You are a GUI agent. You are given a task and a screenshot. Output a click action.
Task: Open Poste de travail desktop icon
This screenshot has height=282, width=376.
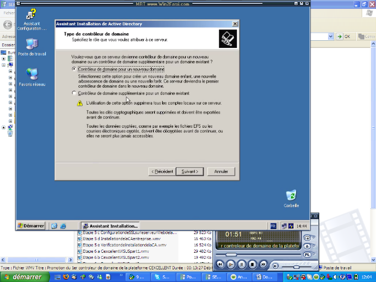32,47
